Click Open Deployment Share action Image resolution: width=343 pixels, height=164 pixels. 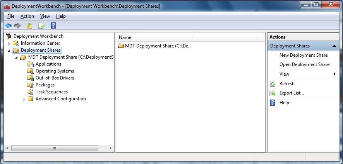click(304, 64)
